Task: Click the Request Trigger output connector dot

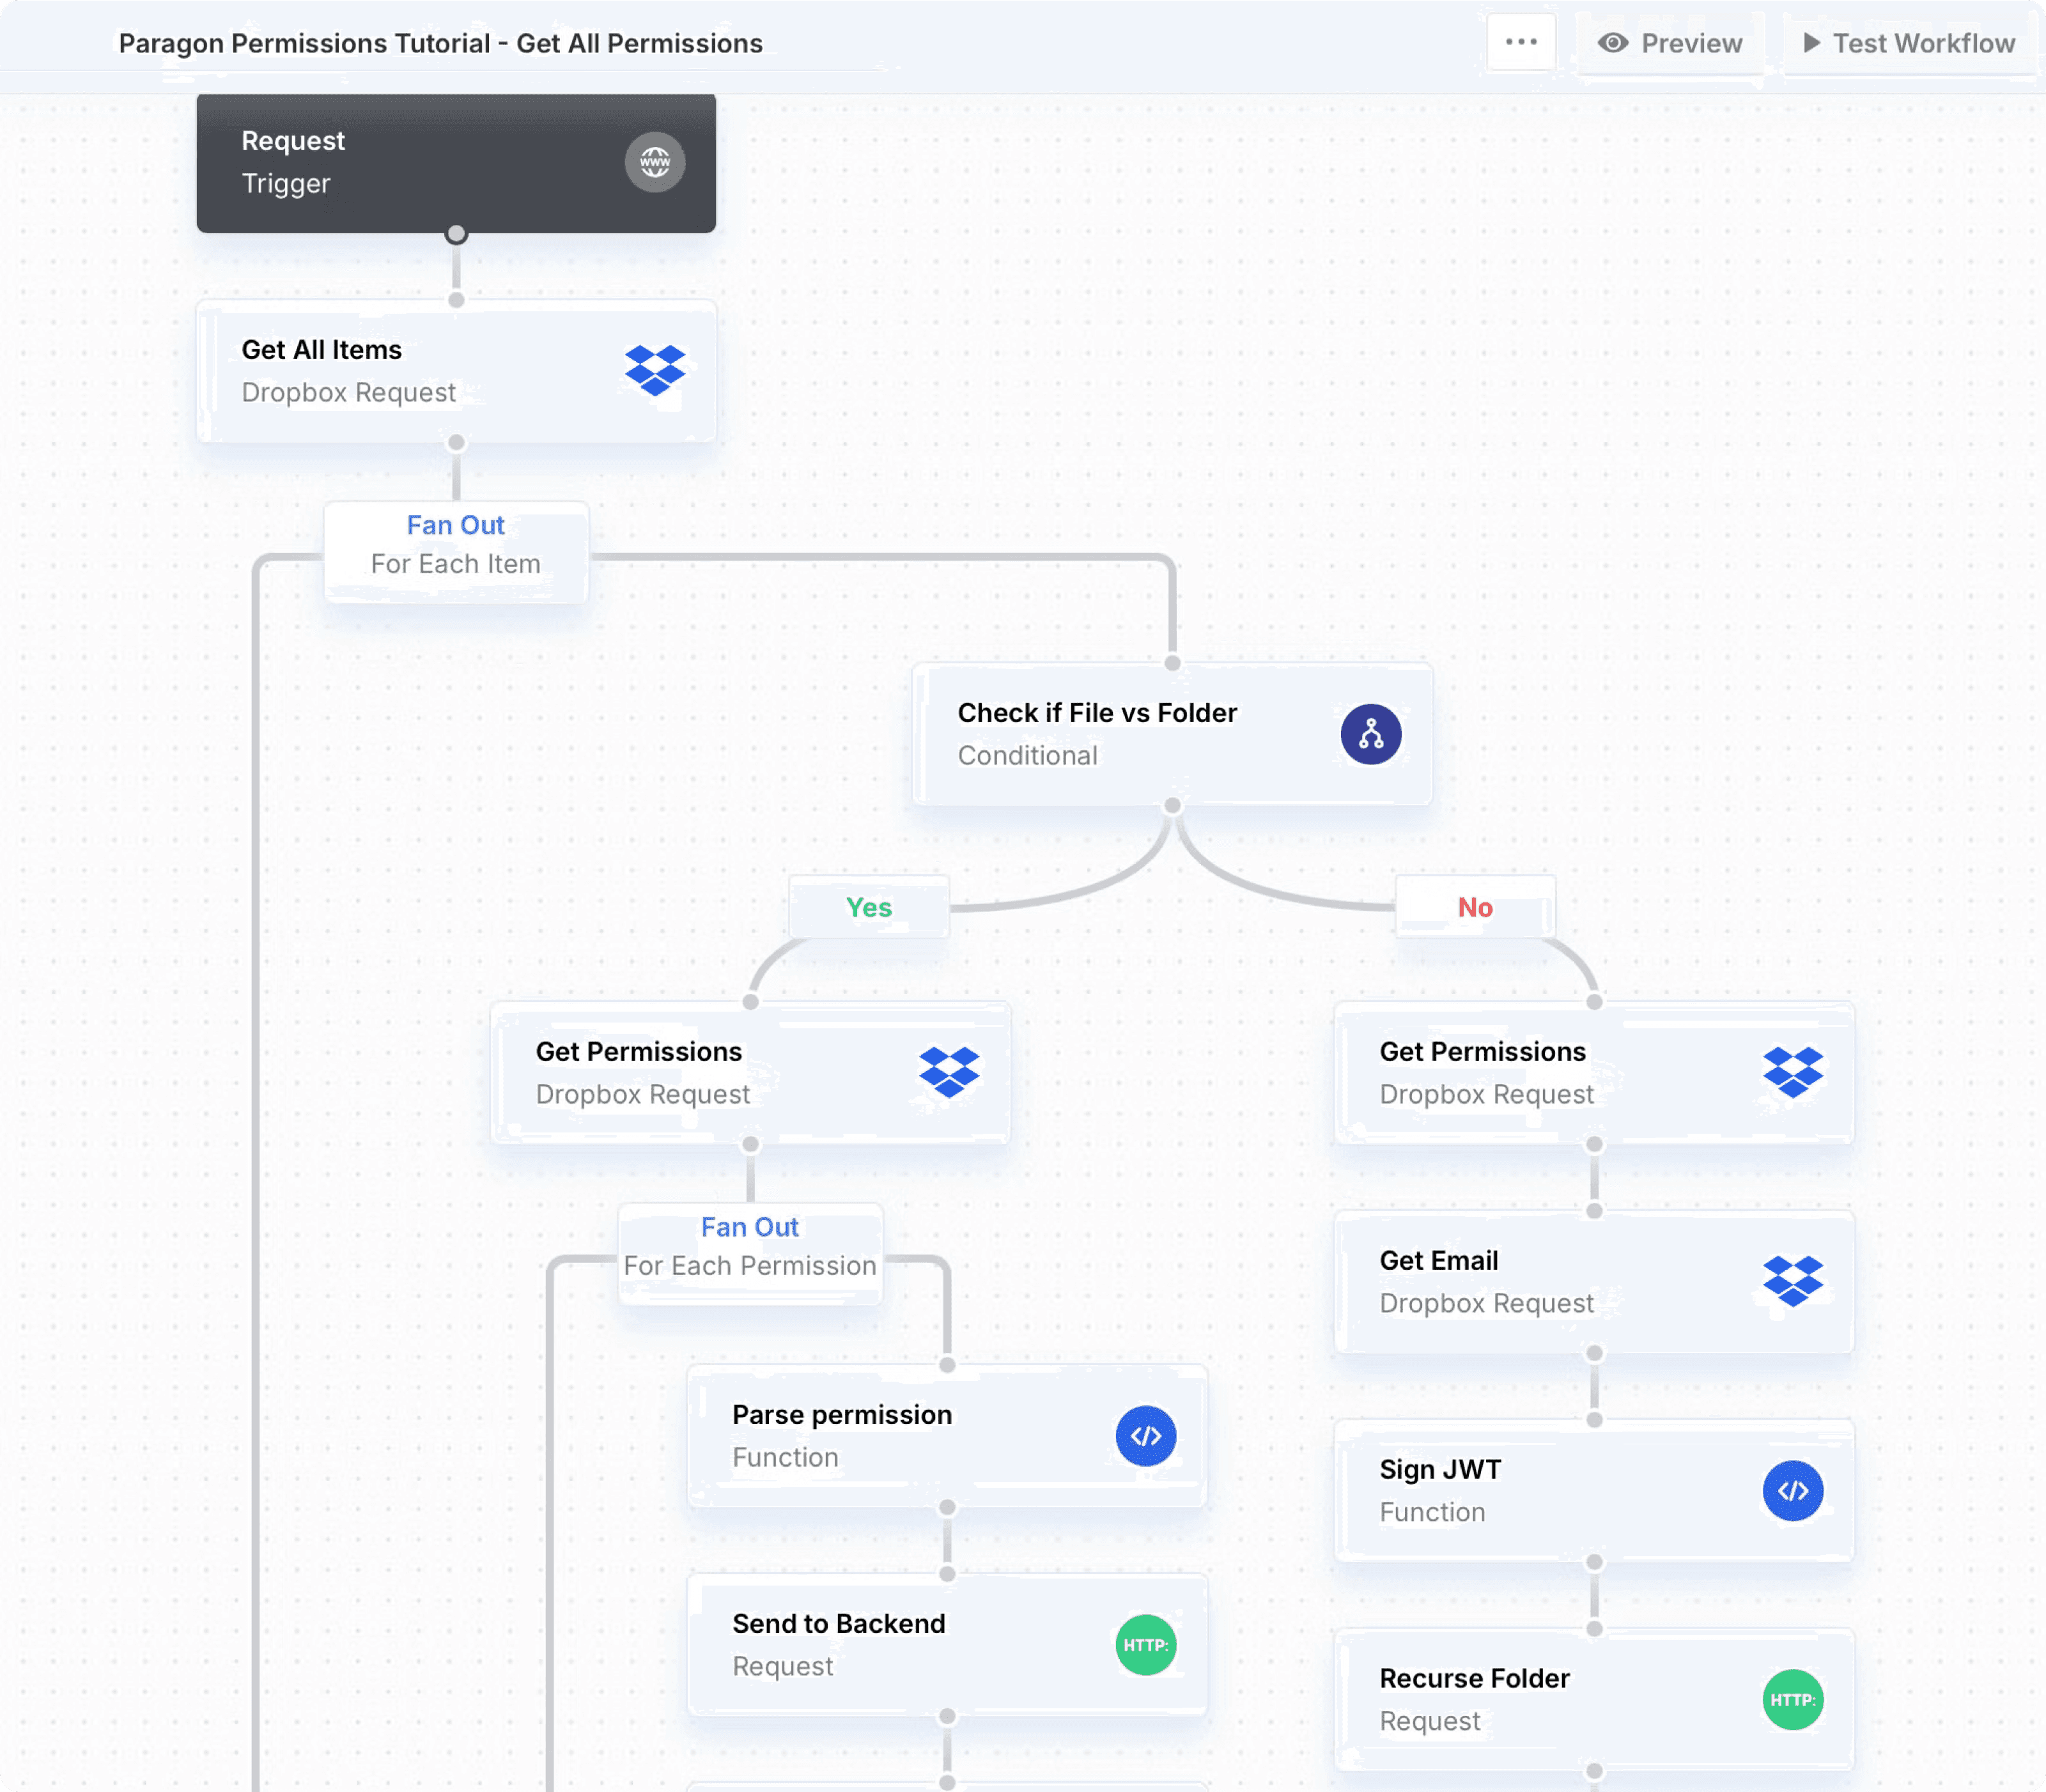Action: (456, 234)
